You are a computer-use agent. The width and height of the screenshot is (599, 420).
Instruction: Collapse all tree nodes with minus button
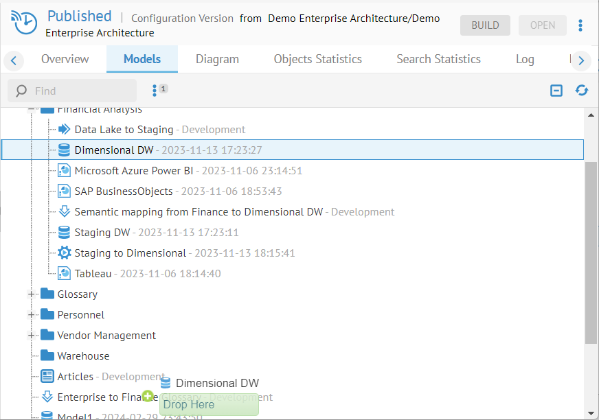coord(556,91)
